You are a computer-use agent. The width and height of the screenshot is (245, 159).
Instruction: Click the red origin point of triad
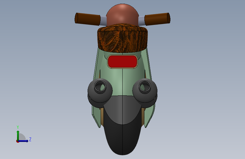[x=18, y=141]
